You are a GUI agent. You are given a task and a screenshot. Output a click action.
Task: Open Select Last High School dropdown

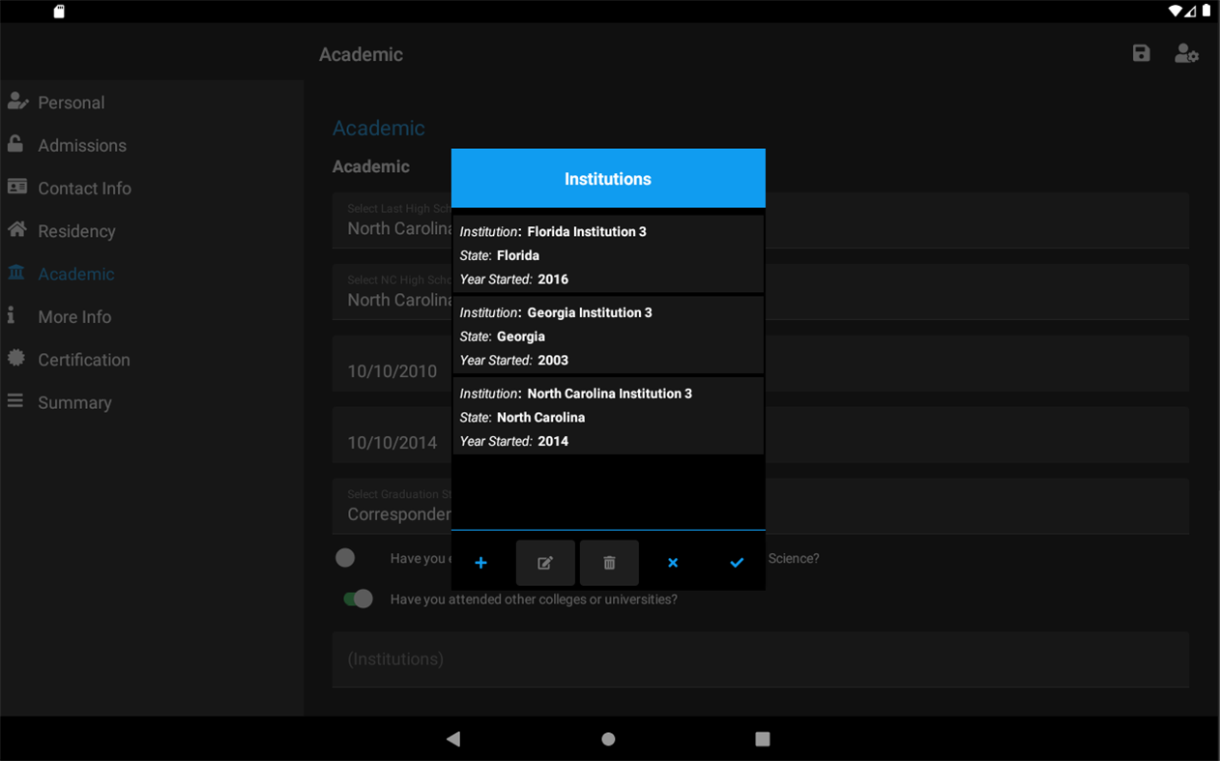tap(761, 220)
